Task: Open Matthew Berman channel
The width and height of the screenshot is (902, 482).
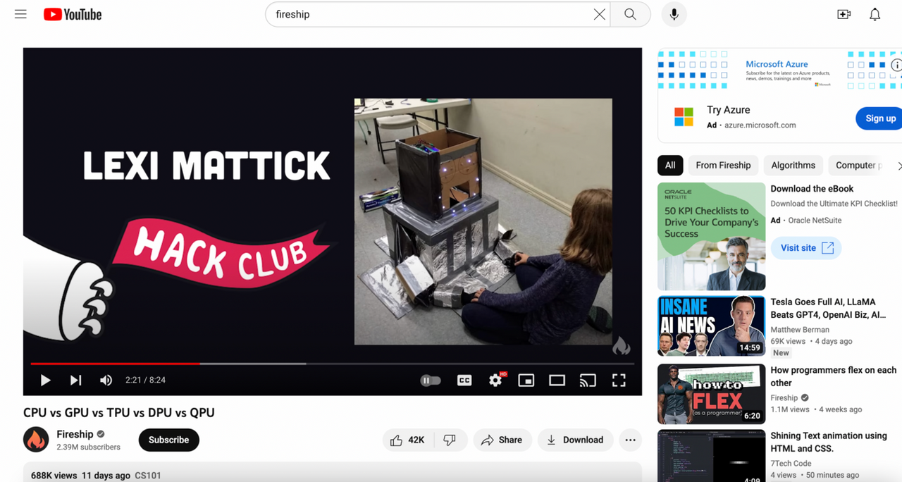Action: click(x=800, y=330)
